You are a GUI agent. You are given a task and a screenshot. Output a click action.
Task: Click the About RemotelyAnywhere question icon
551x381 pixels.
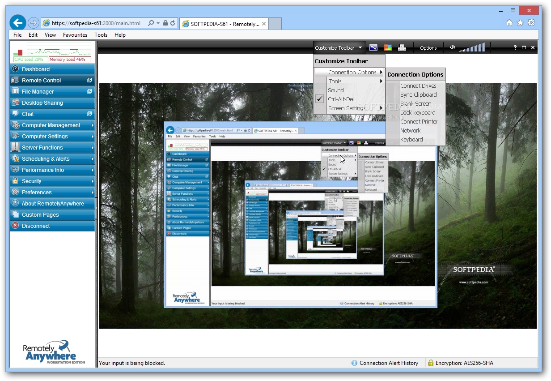16,203
